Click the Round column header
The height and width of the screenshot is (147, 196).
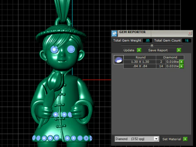click(140, 57)
